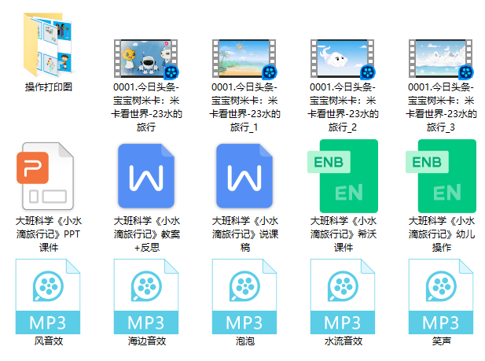Click the 操作打印图 folder name label
This screenshot has height=361, width=485.
coord(49,87)
